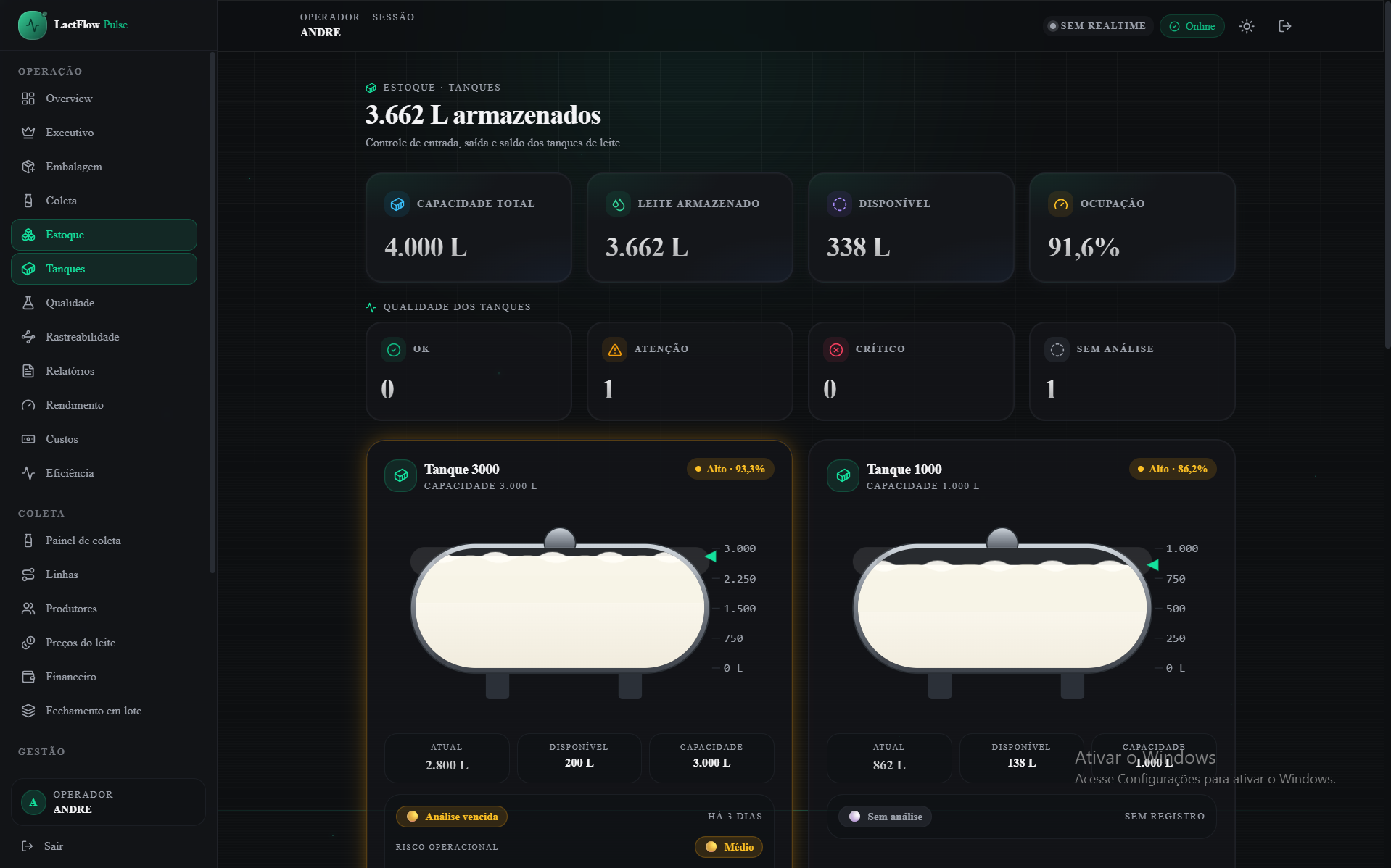
Task: Open the Linhas page
Action: 104,575
